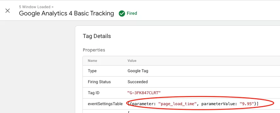Select the Tag ID property name
This screenshot has width=280, height=113.
(x=94, y=93)
